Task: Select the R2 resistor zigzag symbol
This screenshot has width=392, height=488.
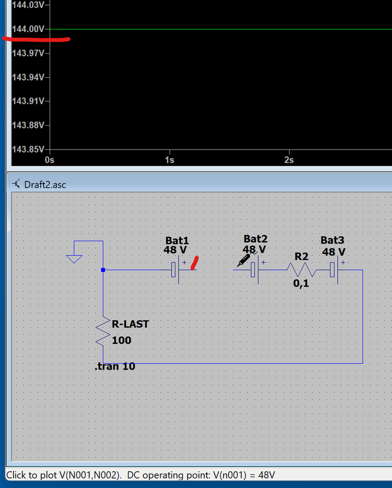Action: pos(301,270)
